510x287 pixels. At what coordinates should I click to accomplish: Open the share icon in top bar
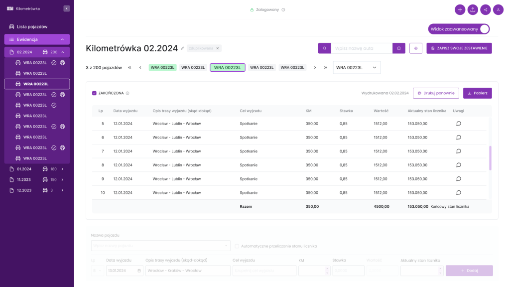(x=486, y=9)
